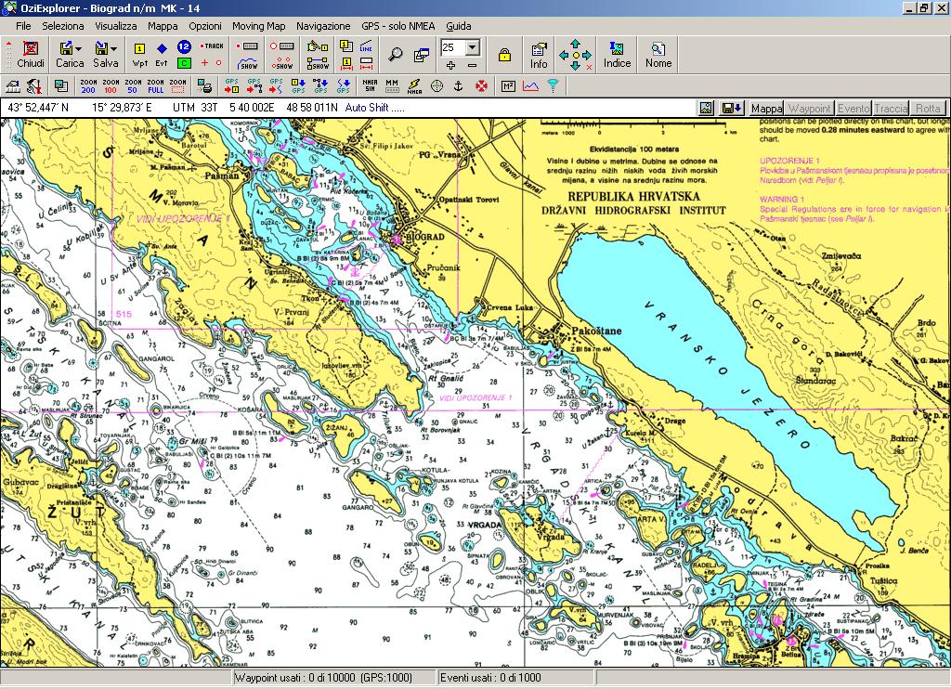The image size is (951, 689).
Task: Click the Indice map index button
Action: click(617, 55)
